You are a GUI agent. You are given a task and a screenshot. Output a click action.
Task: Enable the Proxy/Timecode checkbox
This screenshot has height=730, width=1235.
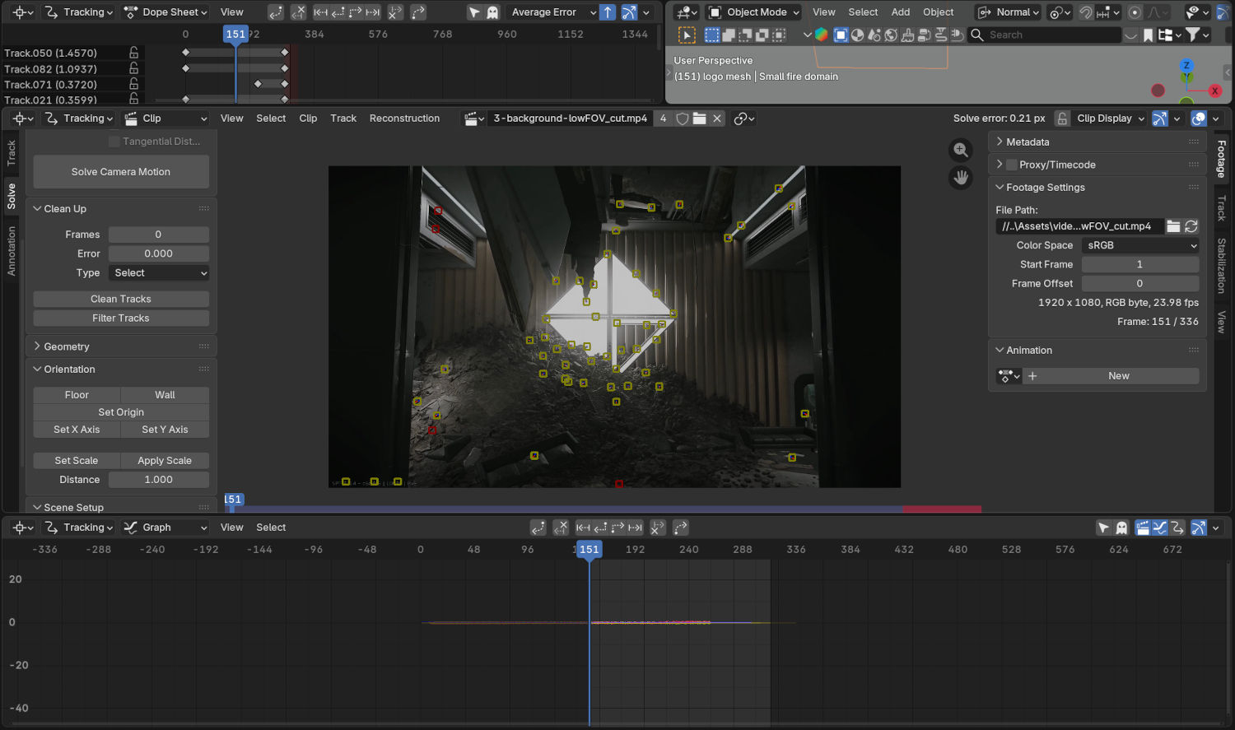pyautogui.click(x=1011, y=164)
